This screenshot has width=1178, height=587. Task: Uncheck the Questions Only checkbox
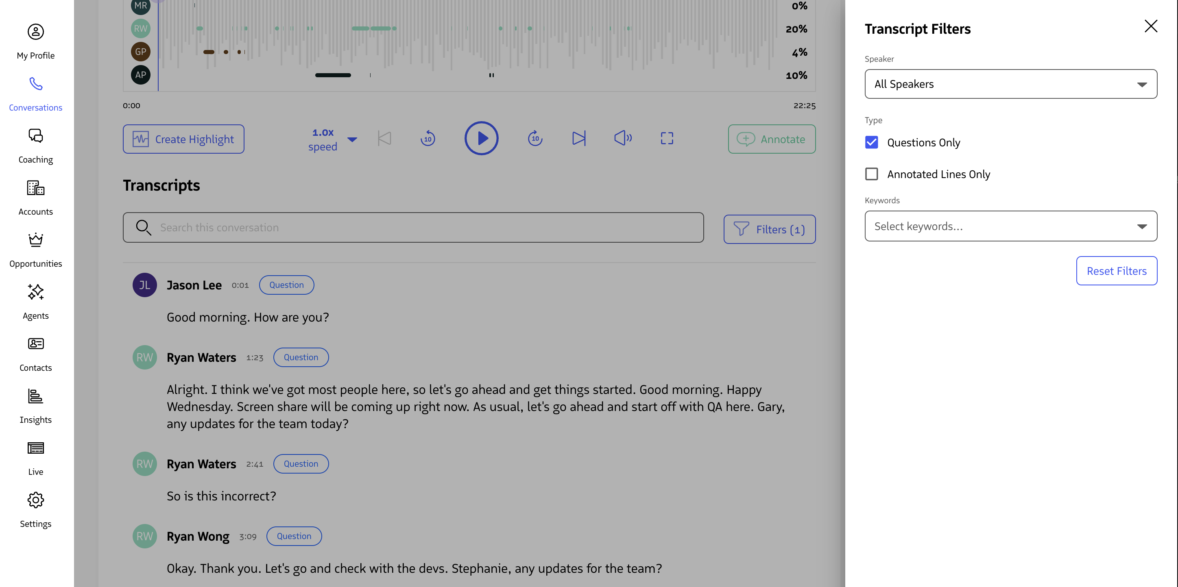(872, 142)
